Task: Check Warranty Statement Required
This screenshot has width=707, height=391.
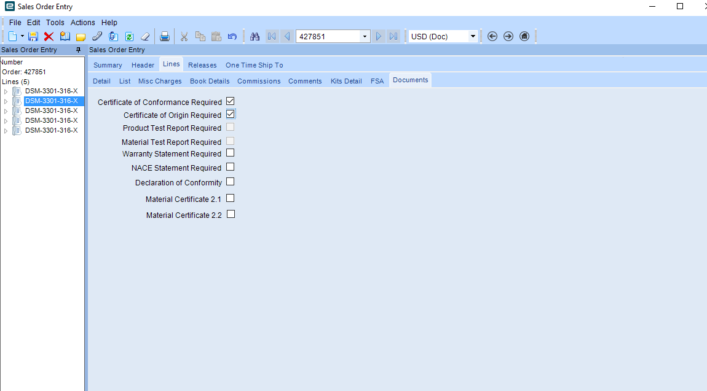Action: coord(231,153)
